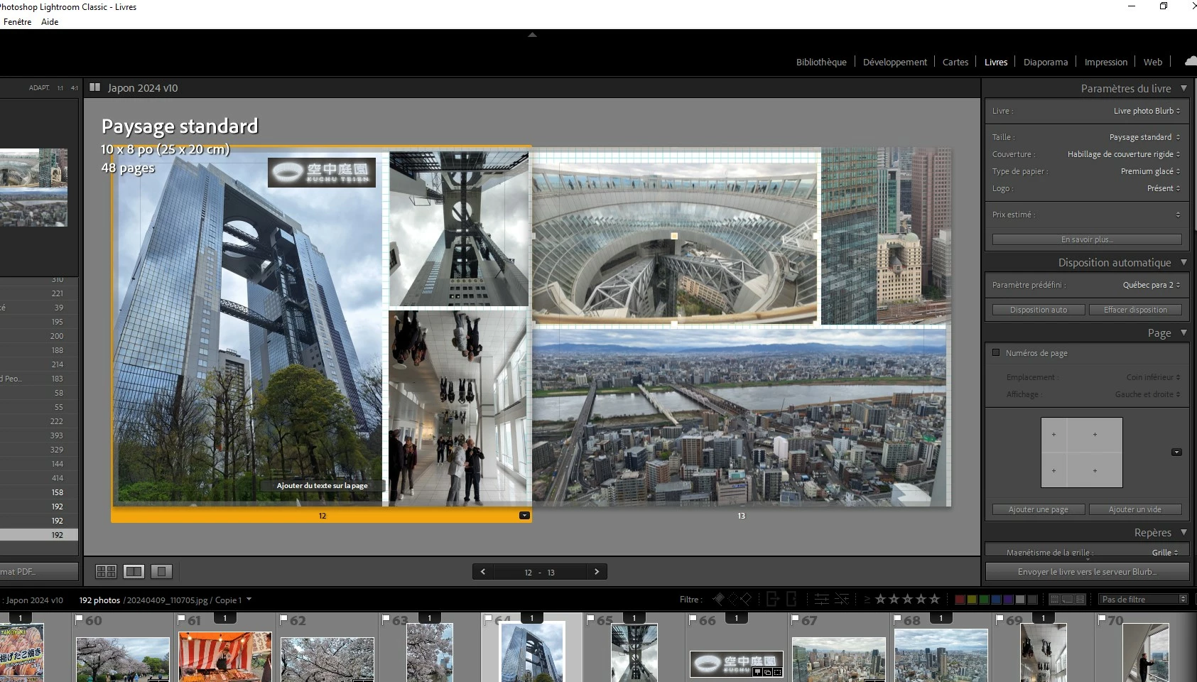Image resolution: width=1197 pixels, height=682 pixels.
Task: Open Type de papier dropdown
Action: (x=1150, y=171)
